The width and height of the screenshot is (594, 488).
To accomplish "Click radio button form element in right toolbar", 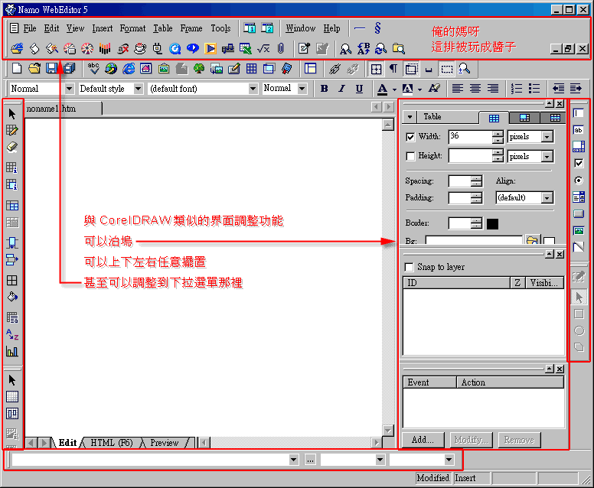I will click(579, 181).
